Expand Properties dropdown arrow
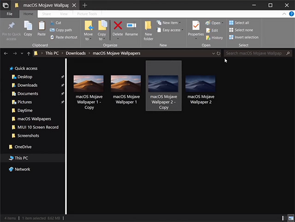295x222 pixels. (196, 39)
